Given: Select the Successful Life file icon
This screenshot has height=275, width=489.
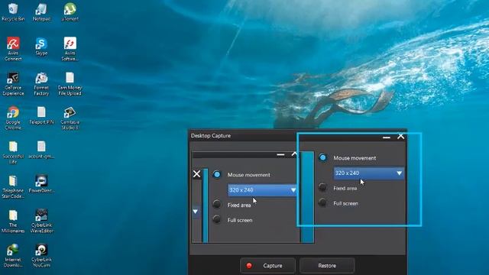Looking at the screenshot, I should 13,152.
